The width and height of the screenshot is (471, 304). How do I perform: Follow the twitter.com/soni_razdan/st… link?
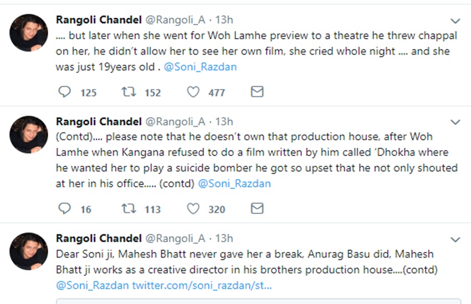[202, 285]
